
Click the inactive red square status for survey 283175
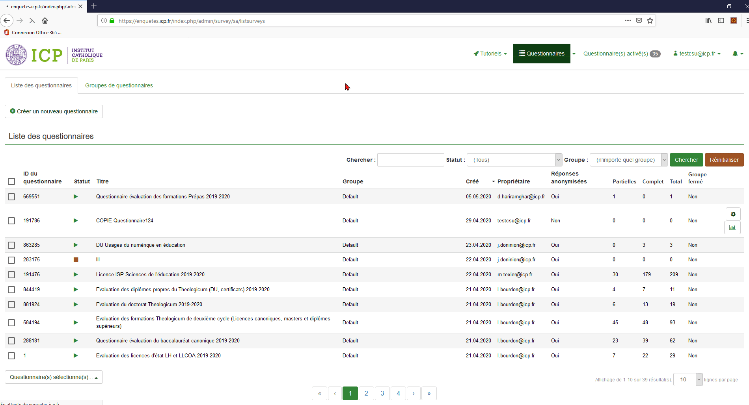click(x=76, y=259)
